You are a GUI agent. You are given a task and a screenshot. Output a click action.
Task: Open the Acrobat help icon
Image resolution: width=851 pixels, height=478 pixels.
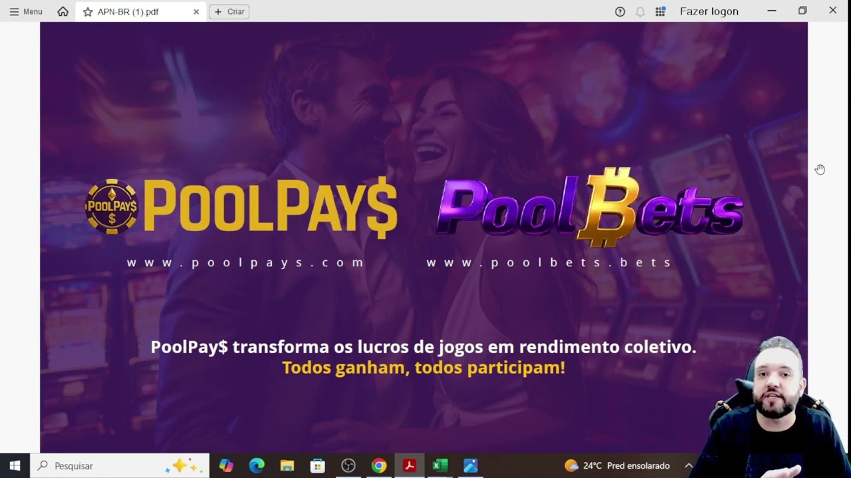pos(620,11)
